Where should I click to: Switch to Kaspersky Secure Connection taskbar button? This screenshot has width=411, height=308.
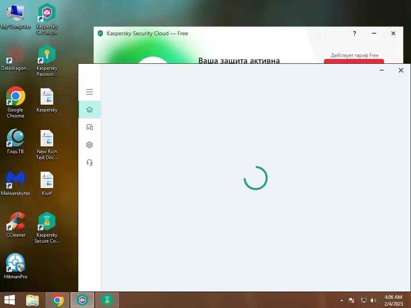(107, 300)
